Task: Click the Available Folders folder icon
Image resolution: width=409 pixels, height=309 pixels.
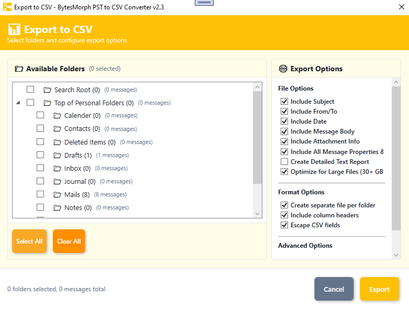Action: tap(19, 69)
